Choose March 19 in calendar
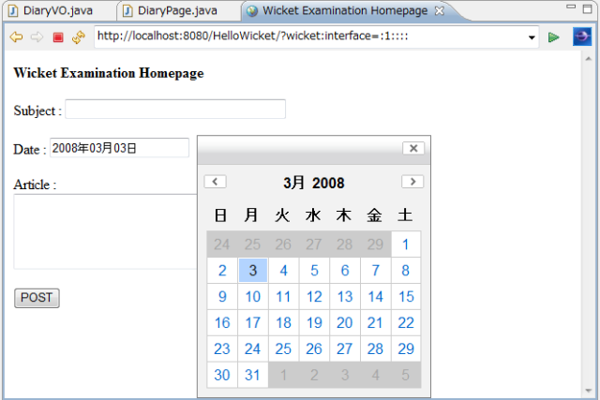The height and width of the screenshot is (400, 600). click(x=314, y=323)
